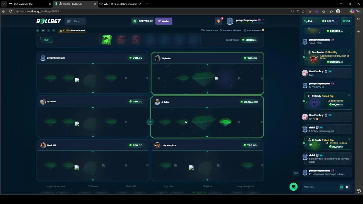Open the notifications bell
This screenshot has width=363, height=204.
pos(219,21)
